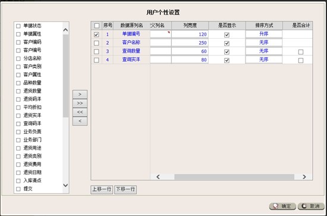Click the double left arrow remove-all button
The height and width of the screenshot is (216, 327).
(80, 112)
